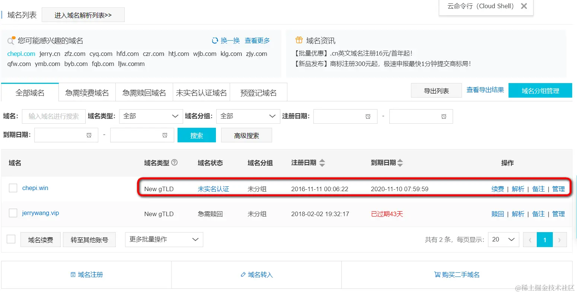Open calendar icon in 到期日期 end field

165,135
